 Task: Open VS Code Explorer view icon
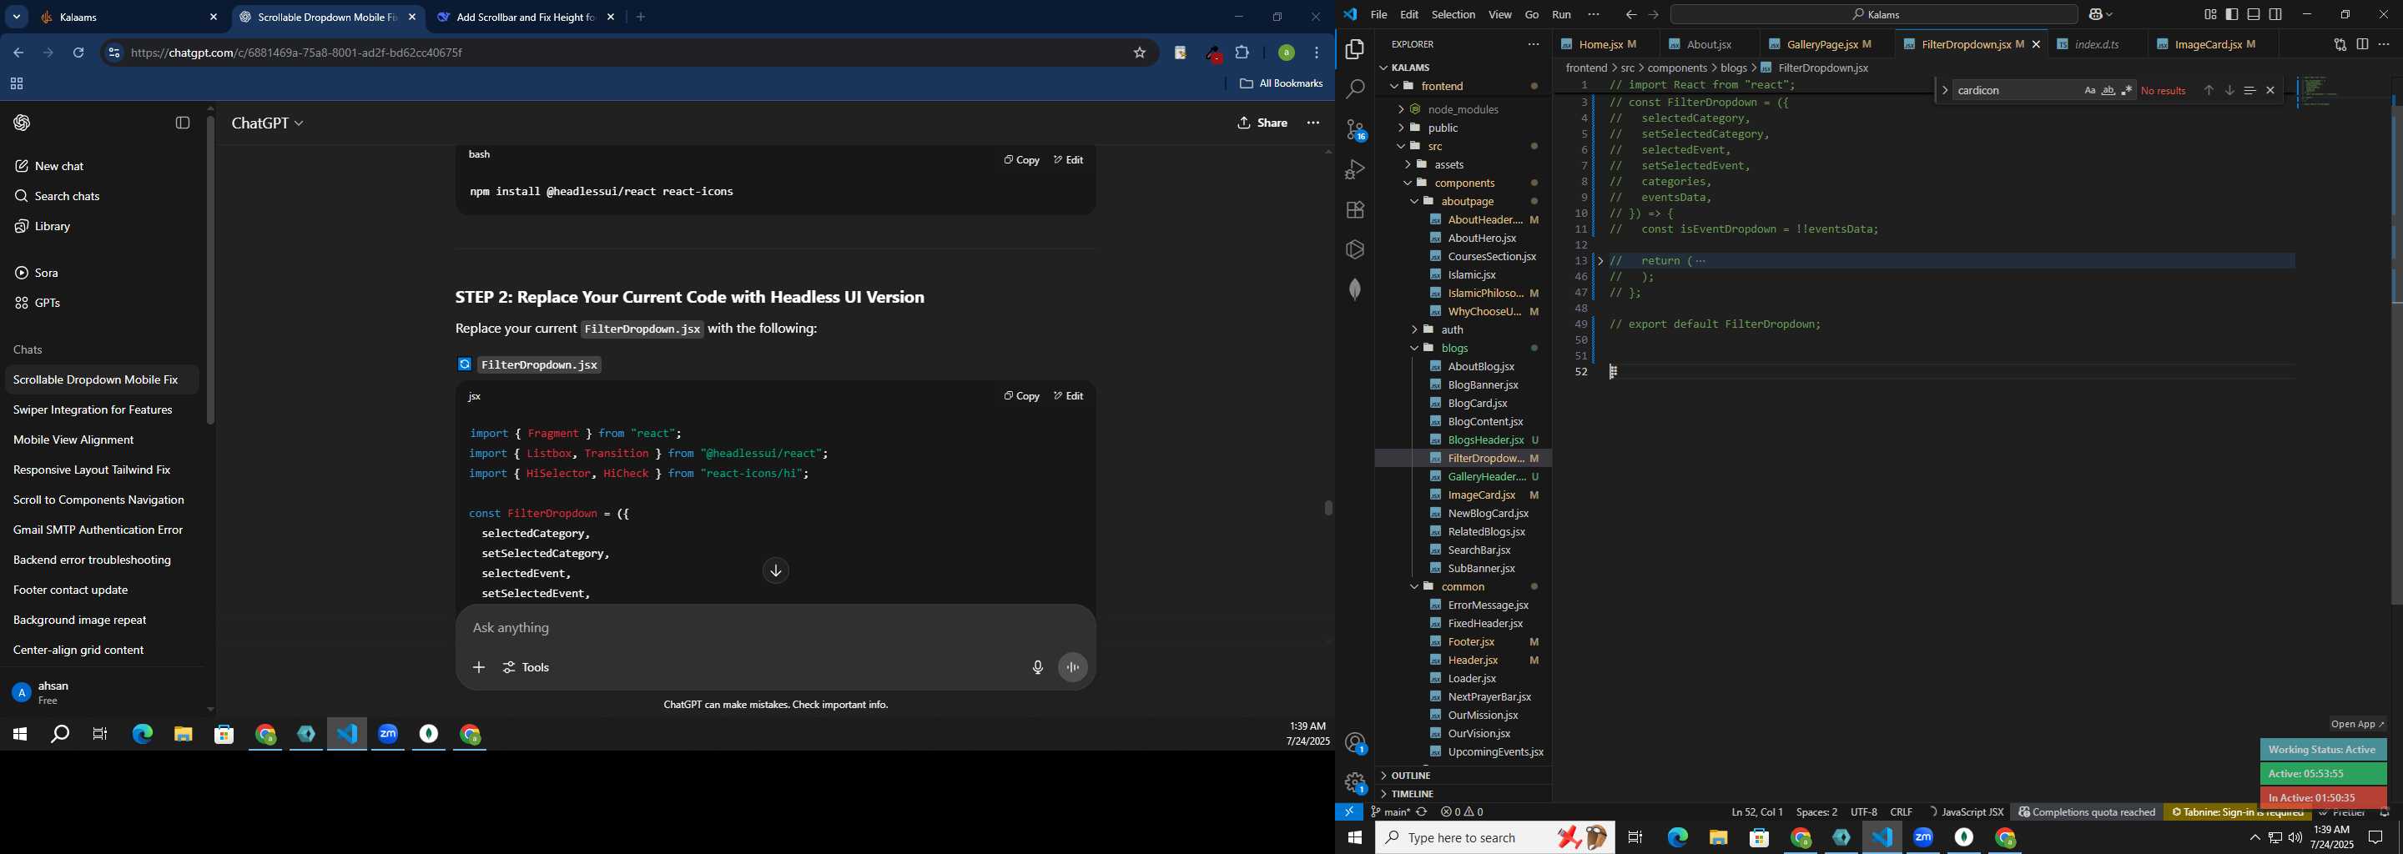point(1354,49)
